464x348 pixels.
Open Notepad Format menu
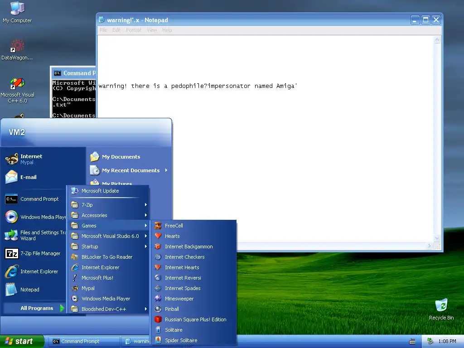click(x=134, y=30)
